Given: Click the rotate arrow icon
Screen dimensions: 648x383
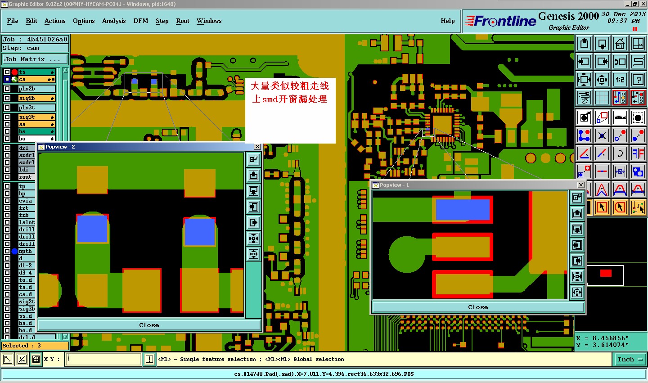Looking at the screenshot, I should [x=620, y=153].
